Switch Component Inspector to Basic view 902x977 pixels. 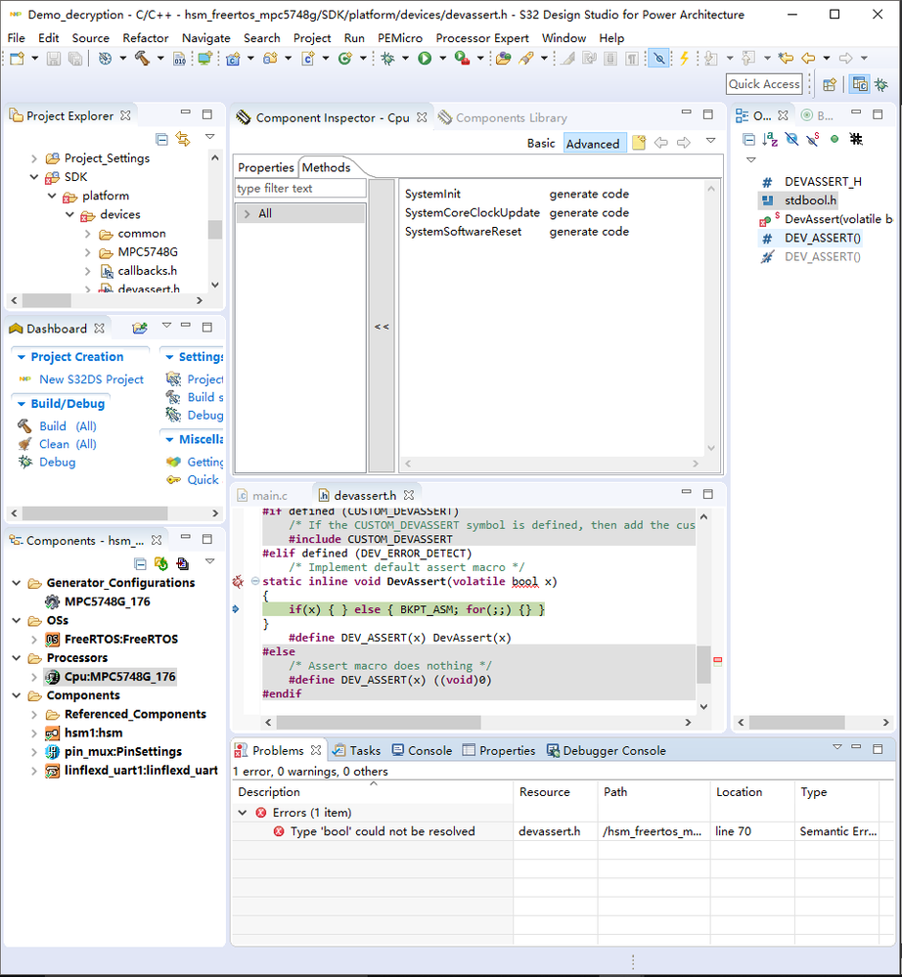pyautogui.click(x=540, y=144)
